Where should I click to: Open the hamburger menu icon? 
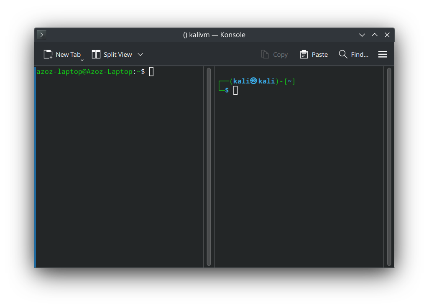pos(382,54)
